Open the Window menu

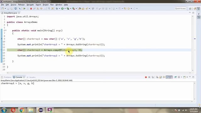pyautogui.click(x=59, y=5)
